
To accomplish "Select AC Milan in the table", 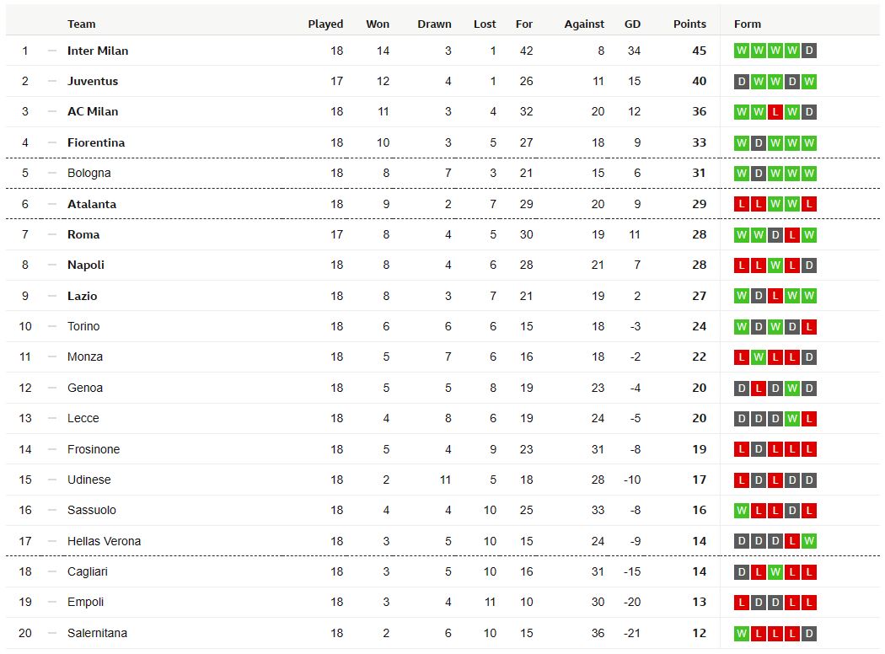I will tap(93, 112).
